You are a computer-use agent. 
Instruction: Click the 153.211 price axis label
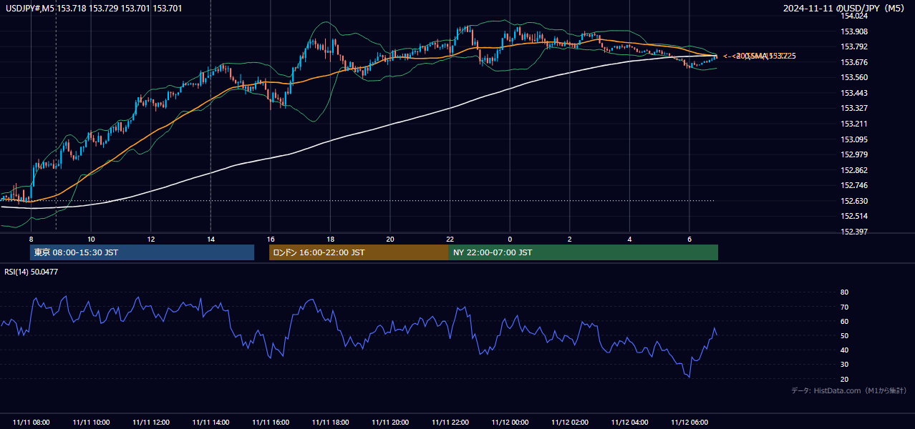pos(854,124)
